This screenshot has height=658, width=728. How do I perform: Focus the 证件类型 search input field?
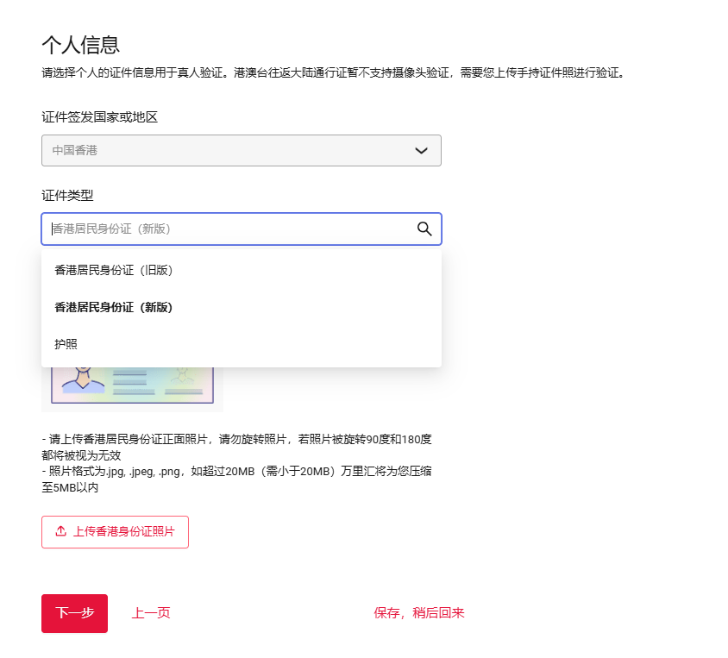(x=224, y=229)
